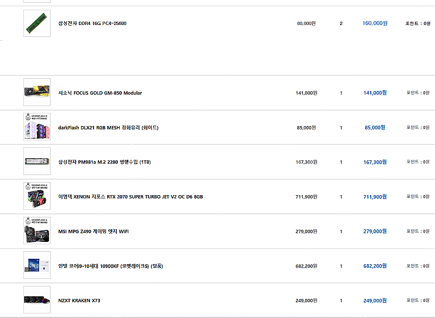Click blue total 141,000원 for Seasonic PSU

click(x=375, y=92)
